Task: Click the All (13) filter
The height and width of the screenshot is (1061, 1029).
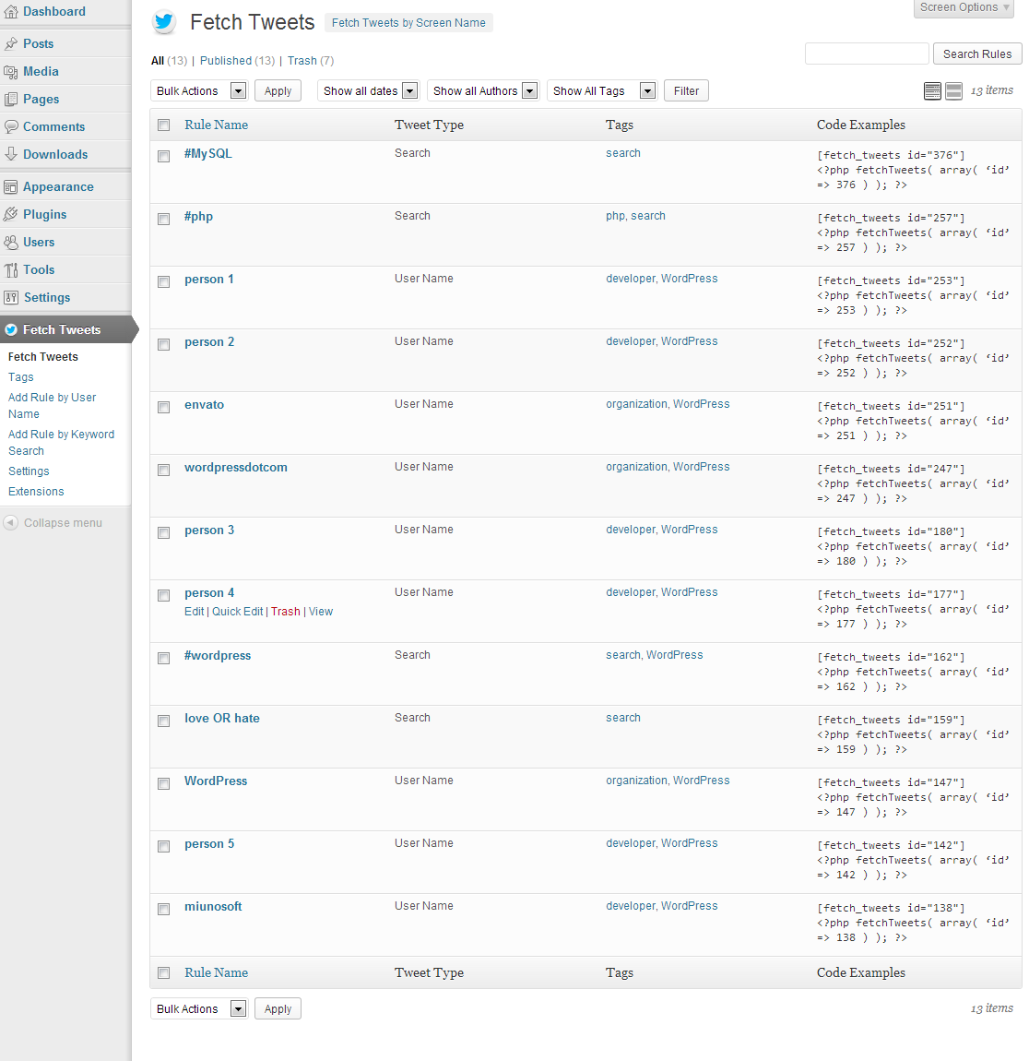Action: coord(169,61)
